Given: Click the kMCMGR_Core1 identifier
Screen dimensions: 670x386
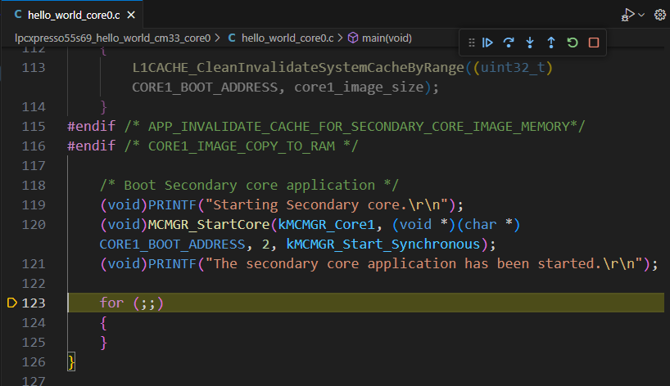Looking at the screenshot, I should (326, 224).
